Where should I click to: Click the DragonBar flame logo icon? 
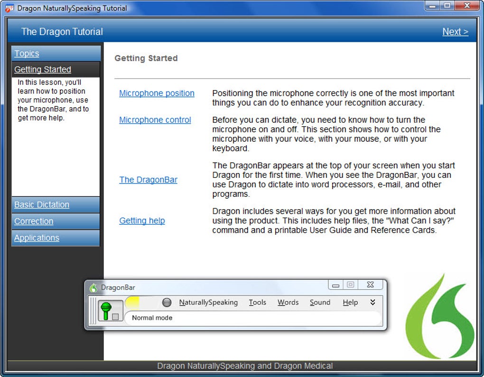[x=93, y=287]
